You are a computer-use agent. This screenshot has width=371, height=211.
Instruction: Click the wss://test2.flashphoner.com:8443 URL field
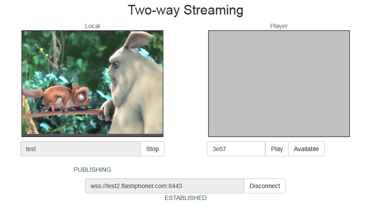coord(165,186)
